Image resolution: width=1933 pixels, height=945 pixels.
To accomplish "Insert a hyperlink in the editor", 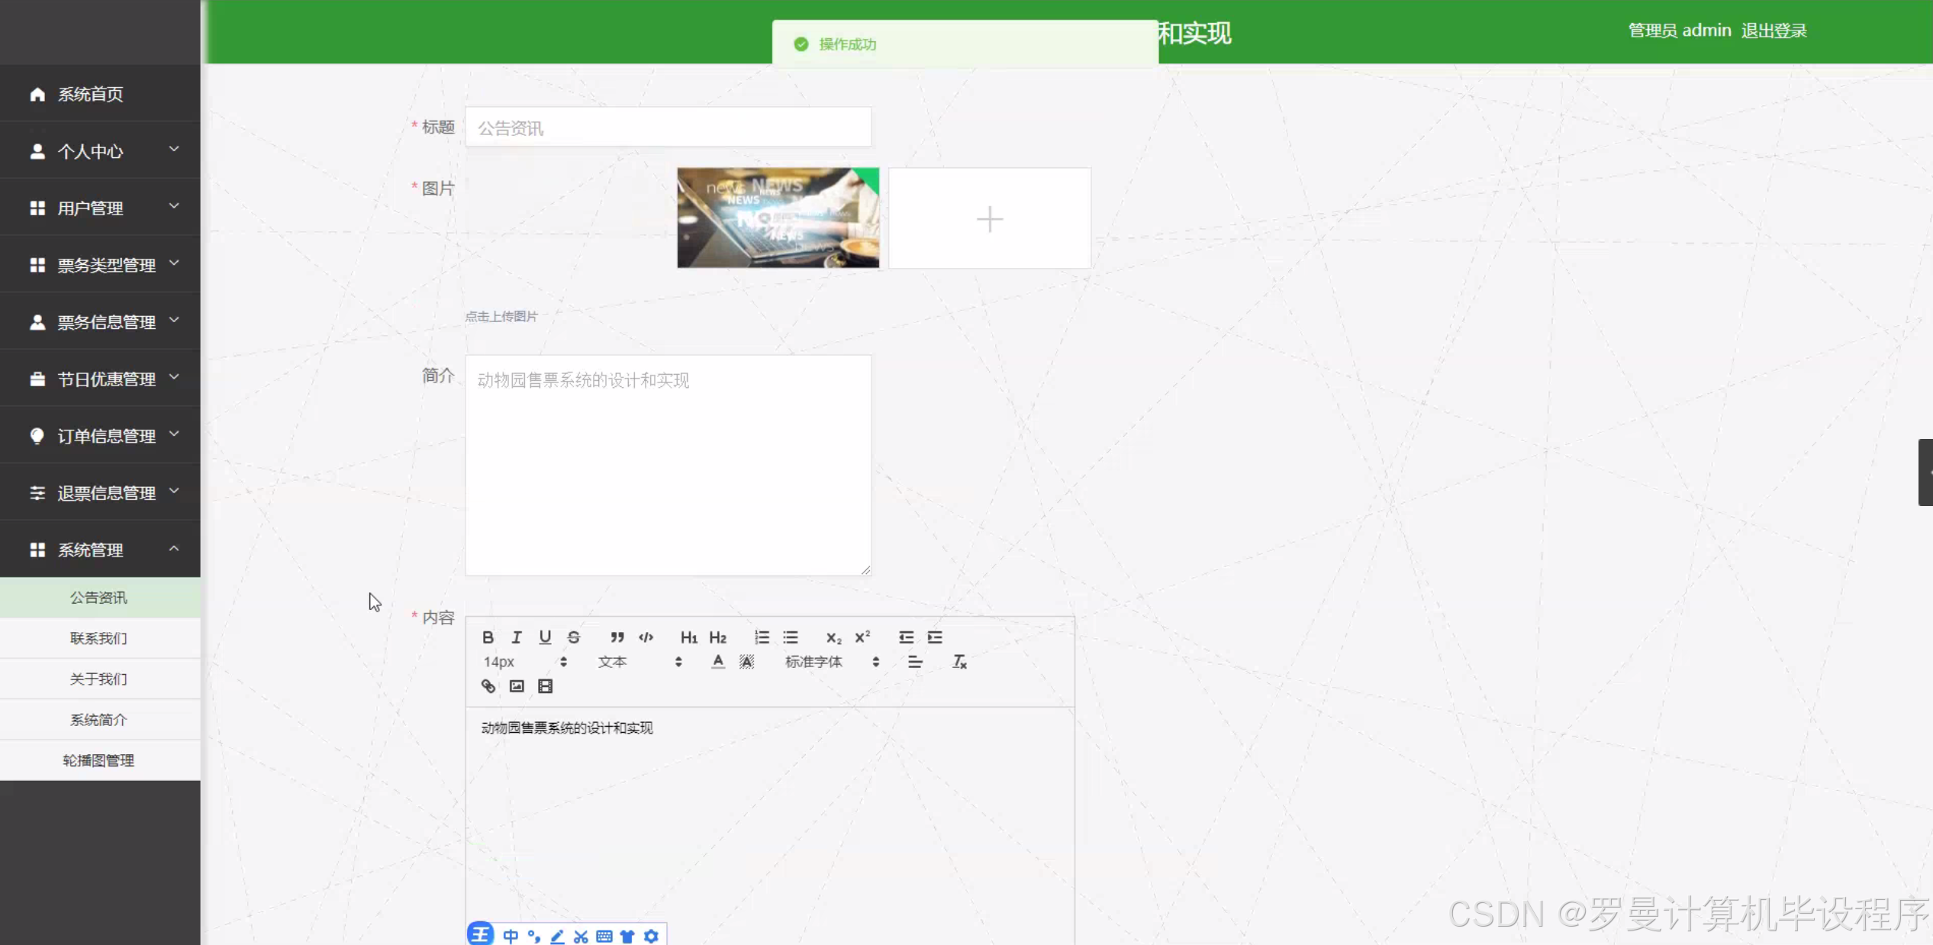I will click(488, 686).
